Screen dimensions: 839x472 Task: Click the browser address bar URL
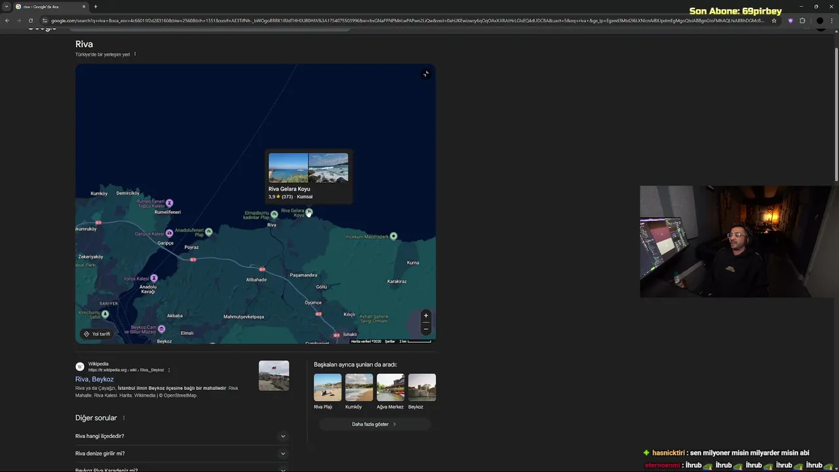[406, 20]
